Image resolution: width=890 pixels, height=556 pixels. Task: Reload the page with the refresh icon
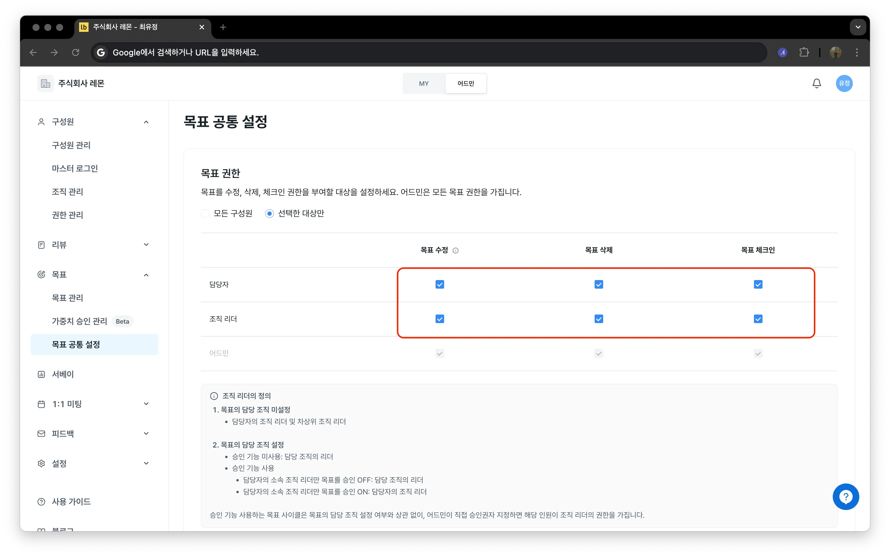coord(76,52)
